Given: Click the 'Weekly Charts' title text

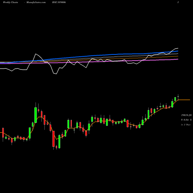Looking at the screenshot, I should (x=10, y=2).
